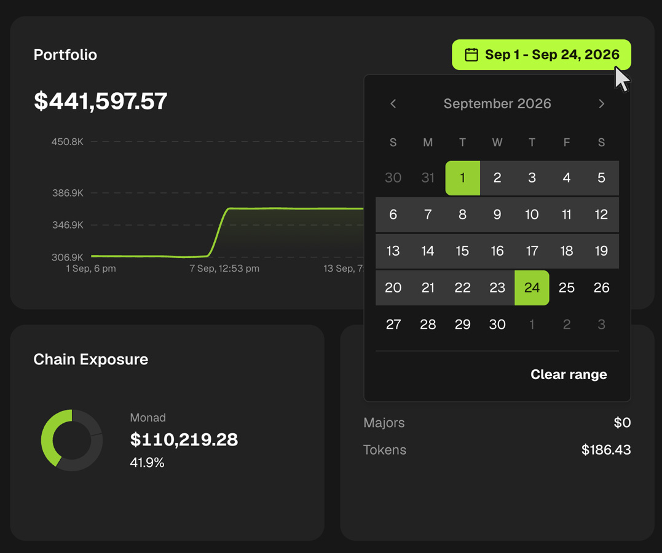Select September 21 in the calendar
Viewport: 662px width, 553px height.
428,288
